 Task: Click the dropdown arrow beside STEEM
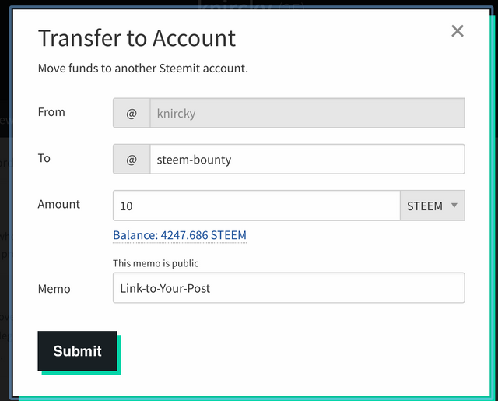click(x=454, y=206)
